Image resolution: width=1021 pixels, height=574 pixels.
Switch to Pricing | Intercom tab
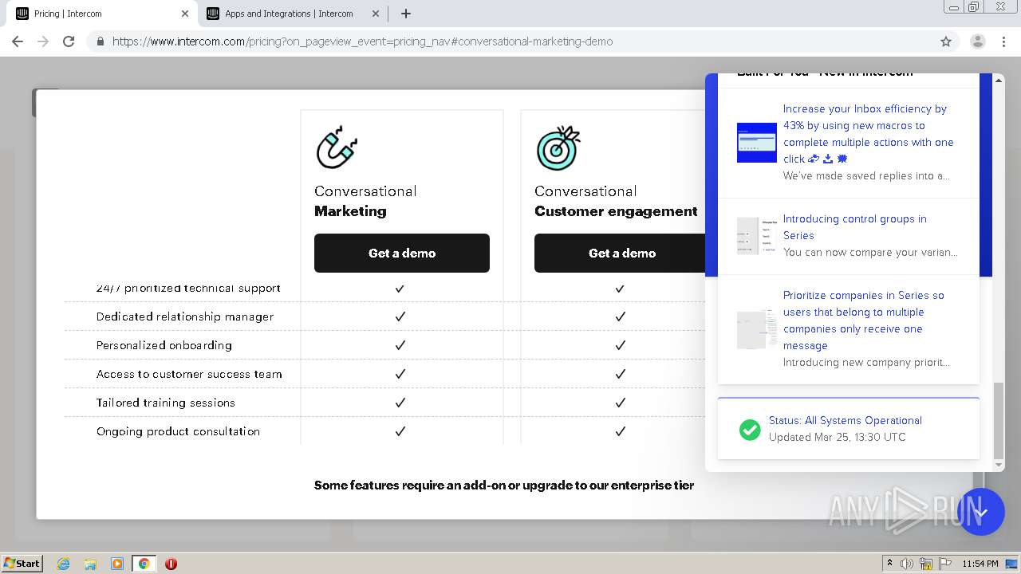coord(101,14)
